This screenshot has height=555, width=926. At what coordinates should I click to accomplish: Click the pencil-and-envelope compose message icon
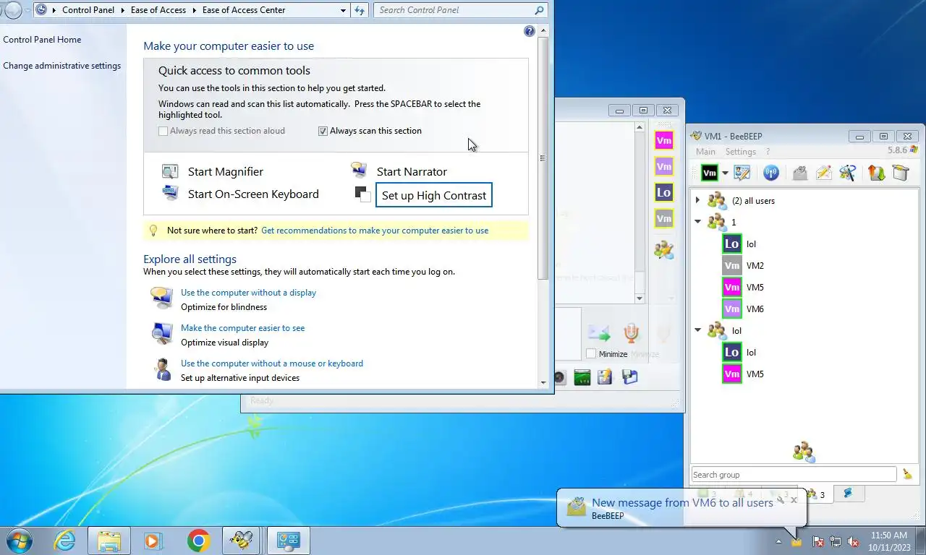pyautogui.click(x=823, y=173)
